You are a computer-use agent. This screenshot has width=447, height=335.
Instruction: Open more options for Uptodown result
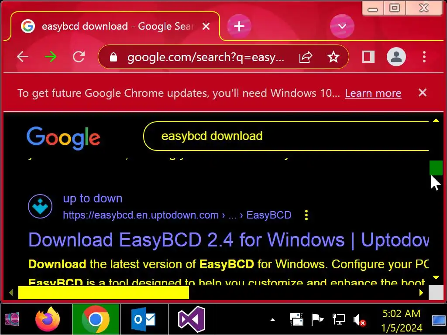coord(306,215)
